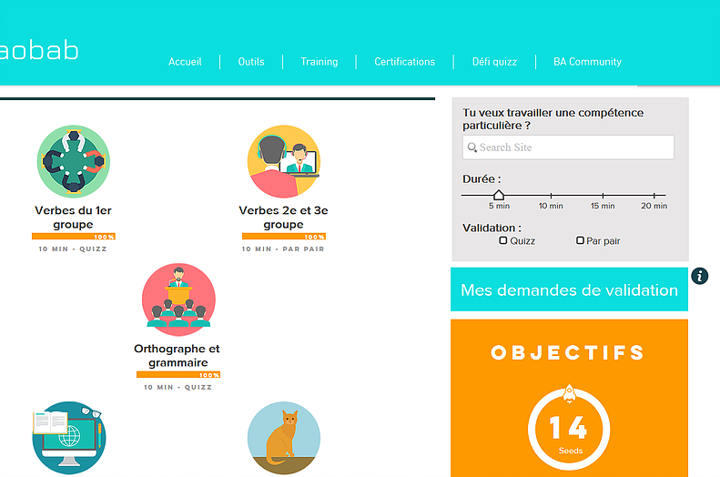Open the round-table meeting icon
The height and width of the screenshot is (477, 720).
(x=74, y=161)
